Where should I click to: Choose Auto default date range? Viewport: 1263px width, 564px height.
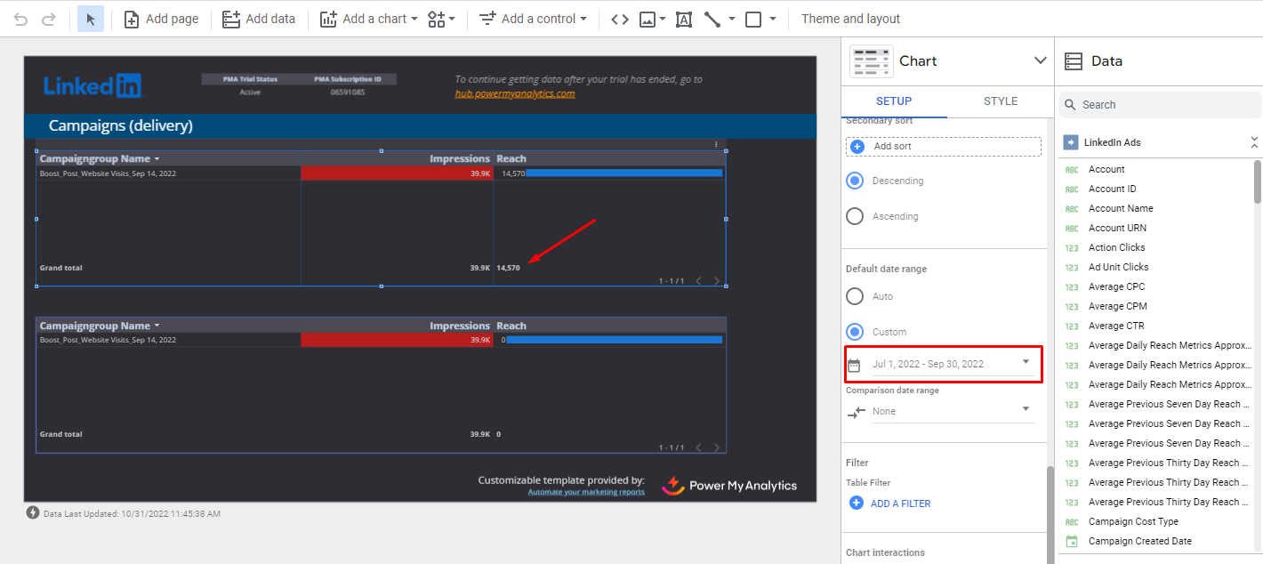855,296
